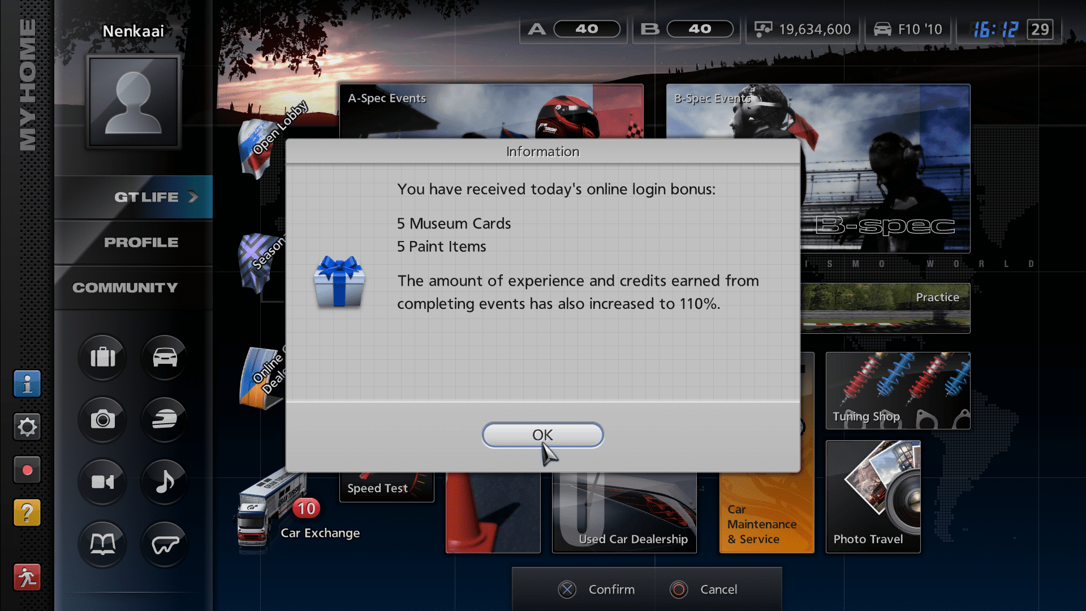Screen dimensions: 1086x611
Task: Open the Profile menu section
Action: [141, 241]
